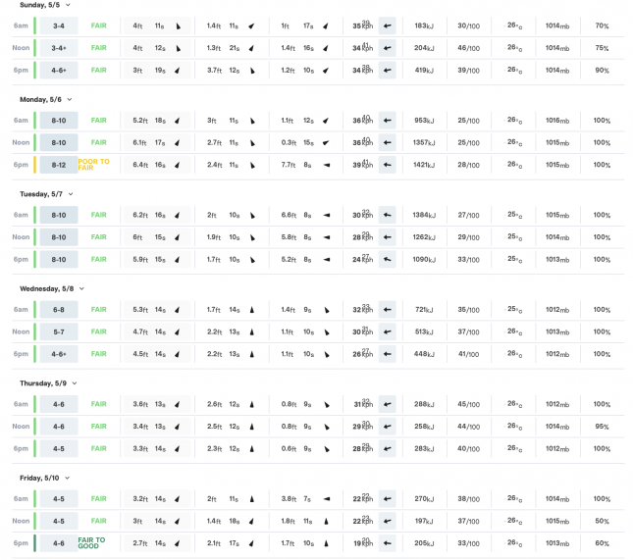The height and width of the screenshot is (560, 633).
Task: Click wind direction arrow for Monday 6pm
Action: point(388,165)
